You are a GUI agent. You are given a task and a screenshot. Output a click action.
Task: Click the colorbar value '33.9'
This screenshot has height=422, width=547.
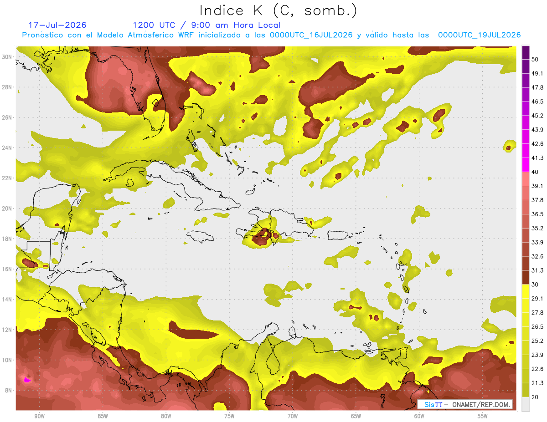click(537, 242)
